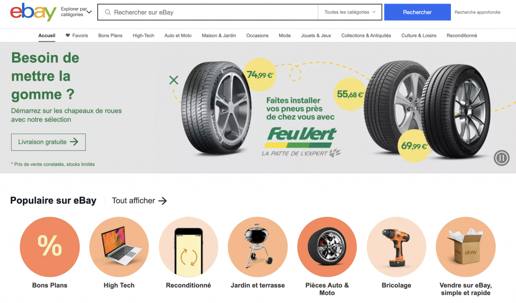Pause the banner carousel
Viewport: 516px width, 303px height.
(x=501, y=158)
